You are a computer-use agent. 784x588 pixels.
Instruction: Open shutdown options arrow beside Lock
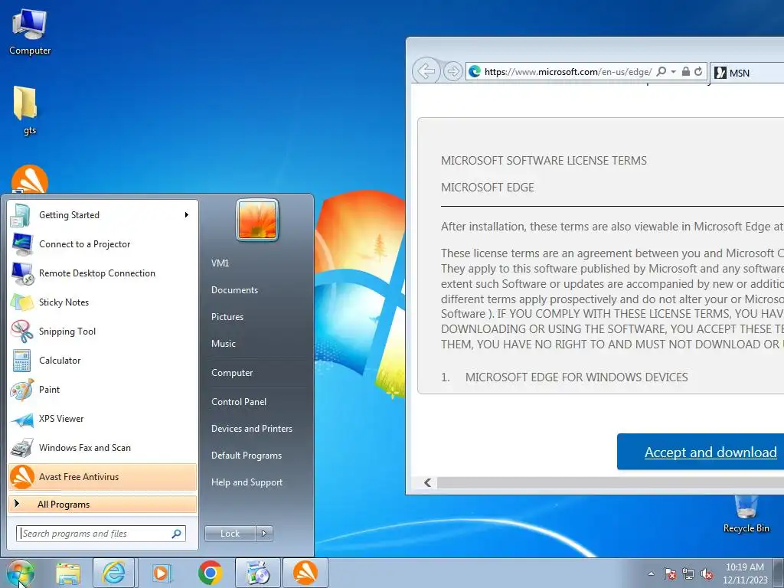tap(264, 534)
